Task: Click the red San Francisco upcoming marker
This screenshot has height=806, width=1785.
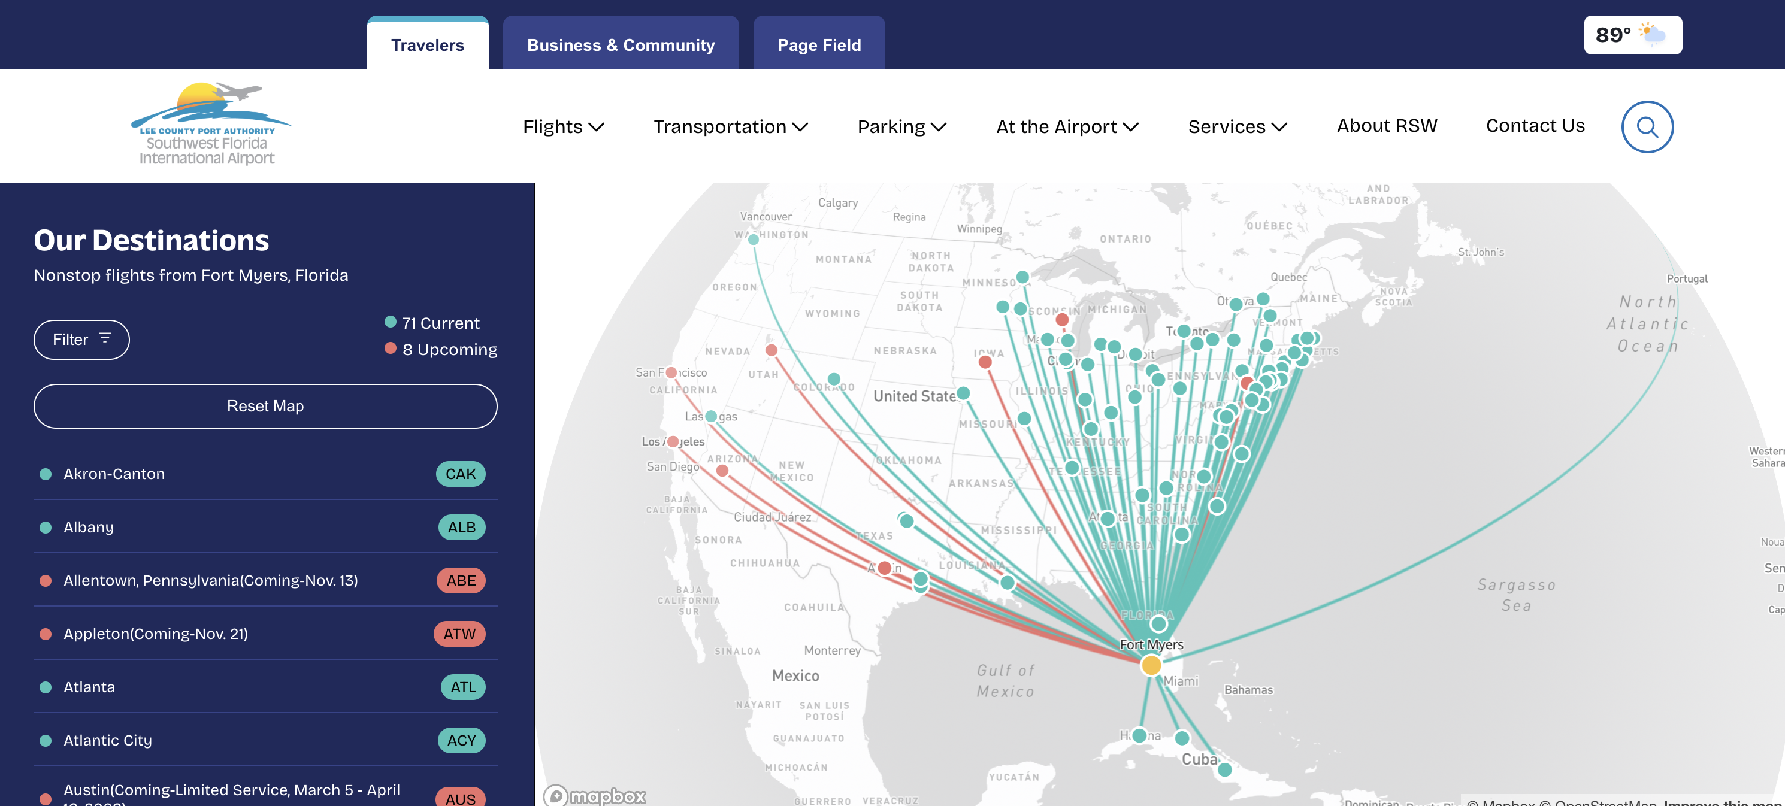Action: point(671,372)
